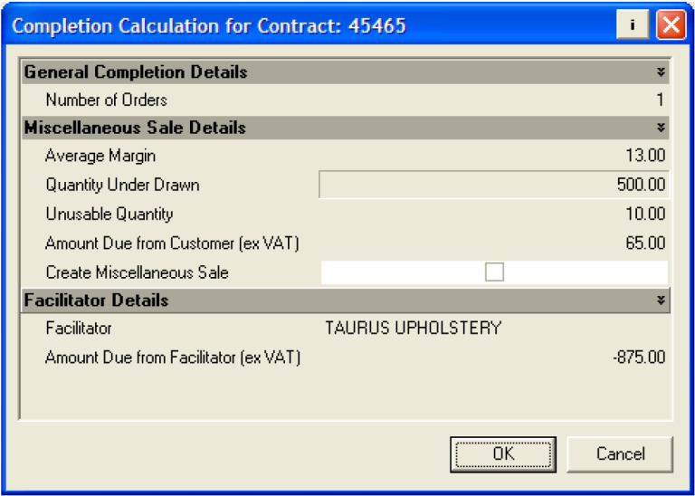Click the Unusable Quantity value 10.00
Image resolution: width=695 pixels, height=496 pixels.
pyautogui.click(x=644, y=215)
